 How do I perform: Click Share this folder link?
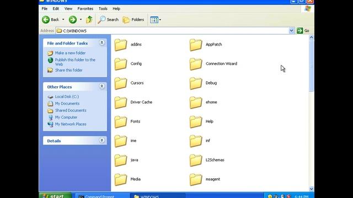click(68, 70)
